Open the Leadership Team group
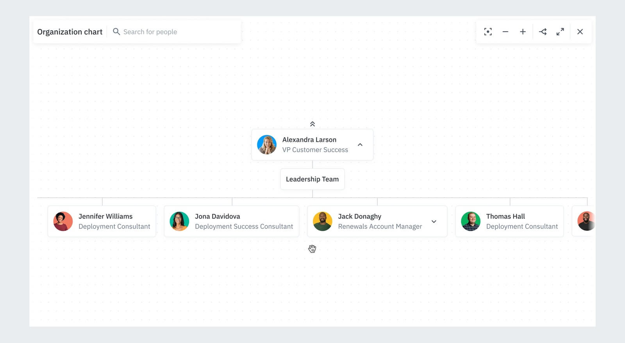The image size is (625, 343). tap(312, 179)
